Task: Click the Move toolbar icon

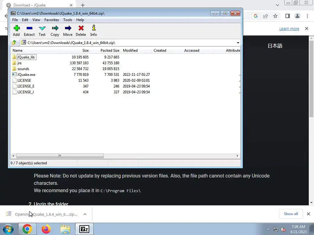Action: [68, 28]
